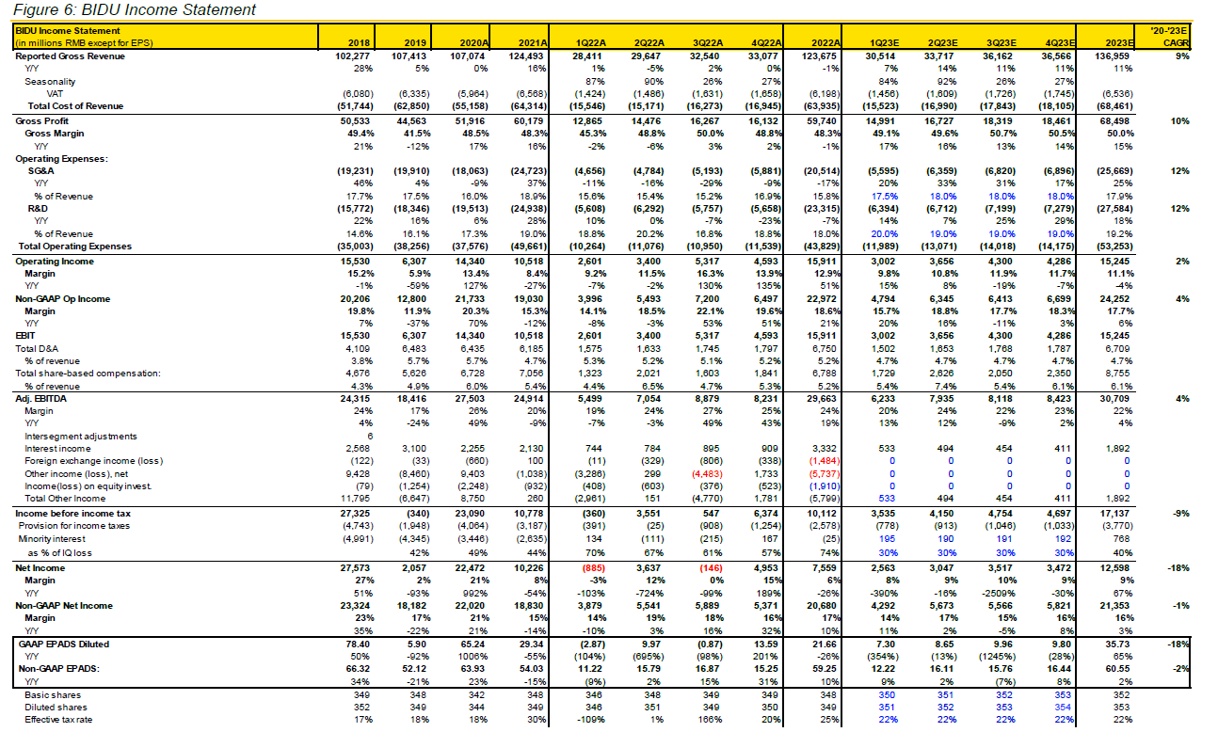The height and width of the screenshot is (732, 1218).
Task: Select the 'Total Cost of Revenue' row label
Action: pyautogui.click(x=74, y=106)
